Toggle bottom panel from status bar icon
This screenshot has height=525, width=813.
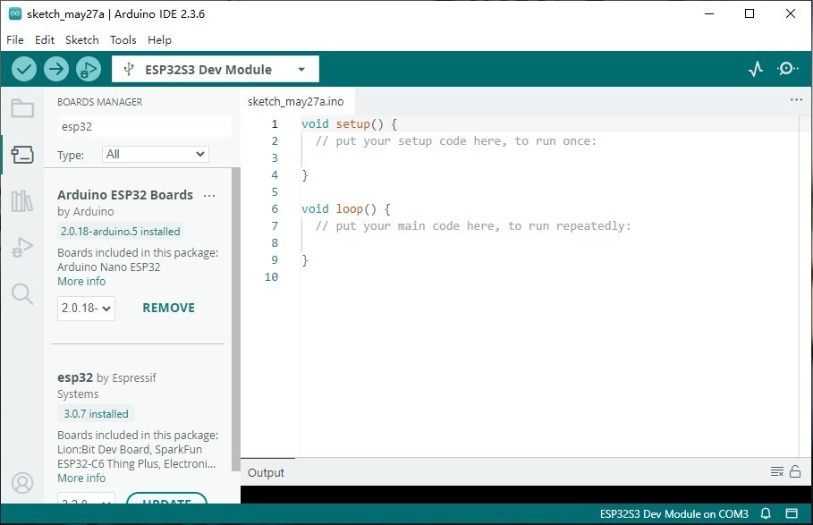792,513
